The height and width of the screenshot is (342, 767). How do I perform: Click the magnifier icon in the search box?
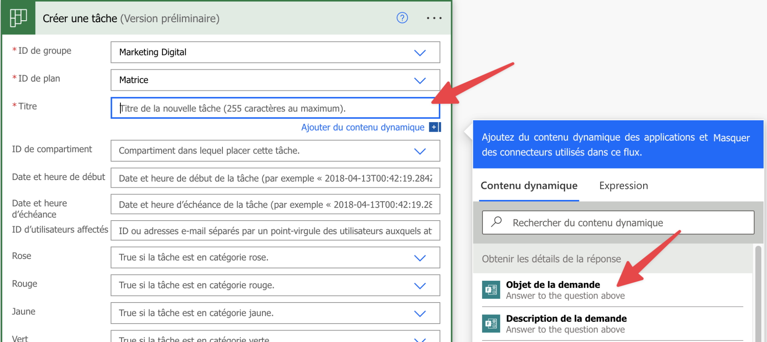(x=497, y=222)
